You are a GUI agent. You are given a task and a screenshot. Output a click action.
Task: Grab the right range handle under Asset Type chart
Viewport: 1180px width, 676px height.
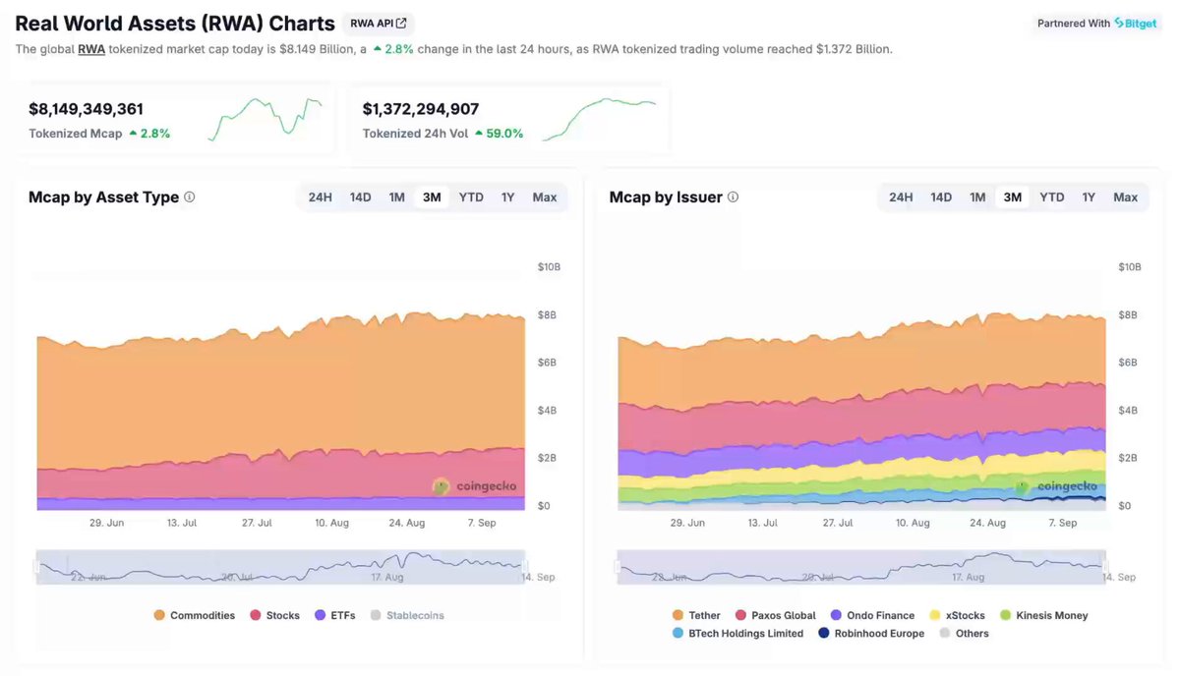point(524,567)
